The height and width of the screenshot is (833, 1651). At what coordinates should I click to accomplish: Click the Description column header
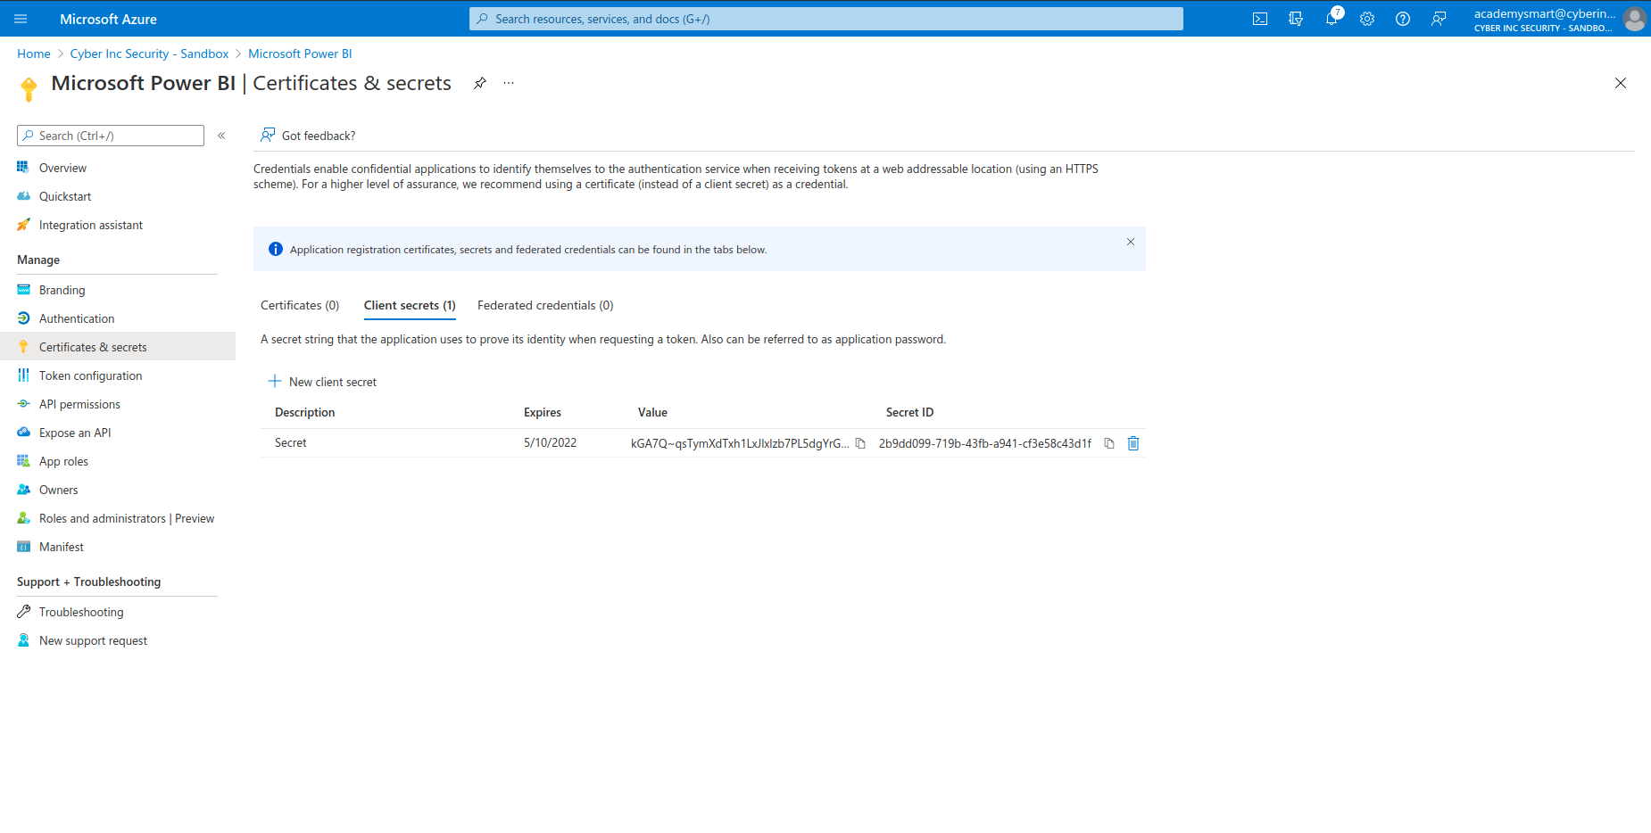point(305,412)
